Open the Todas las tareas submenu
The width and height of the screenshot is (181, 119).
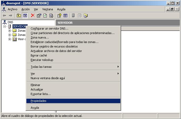(x=41, y=67)
